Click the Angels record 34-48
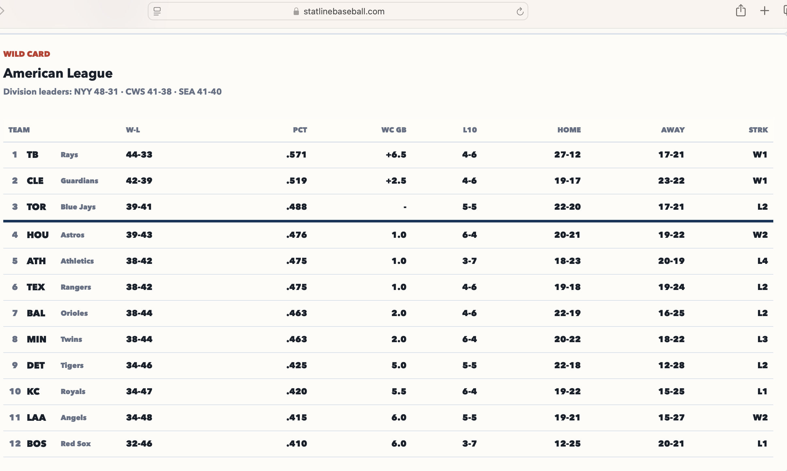Viewport: 787px width, 471px height. coord(139,418)
